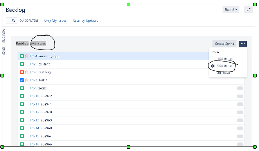Viewport: 259px width, 151px height.
Task: Click the story icon on the TN-4 row
Action: pos(22,56)
